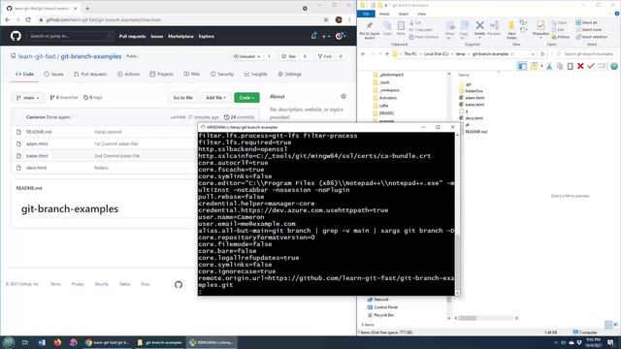Open the 24 commits history link
The height and width of the screenshot is (349, 621).
(x=239, y=117)
